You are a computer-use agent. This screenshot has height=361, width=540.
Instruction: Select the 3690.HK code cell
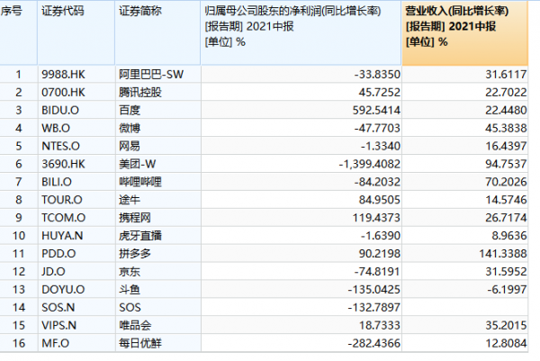point(76,164)
